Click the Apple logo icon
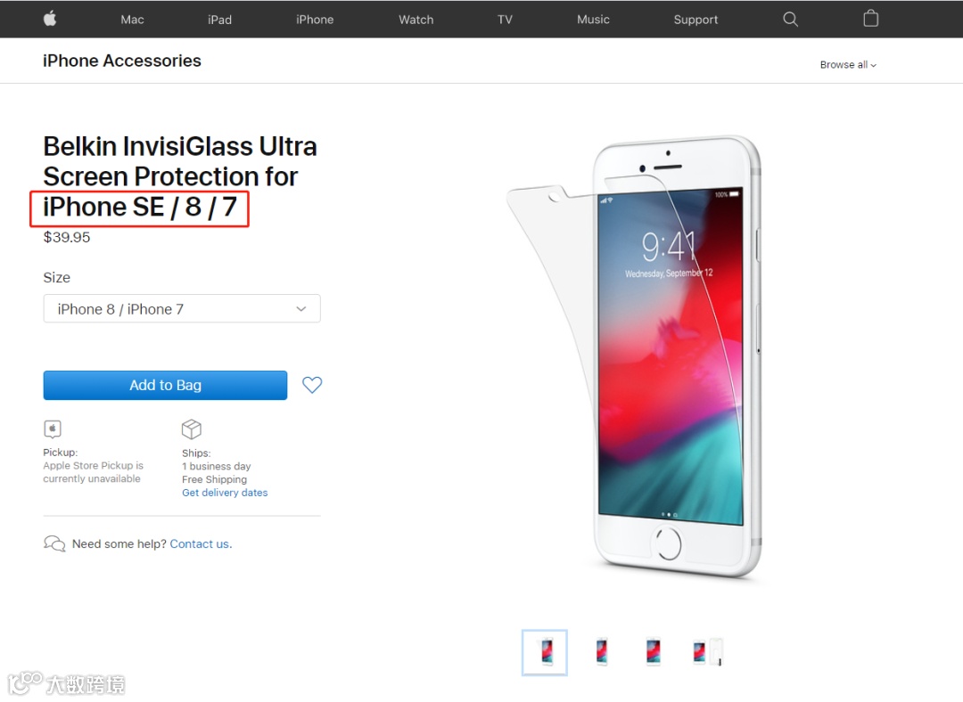Viewport: 963px width, 702px height. click(x=50, y=19)
